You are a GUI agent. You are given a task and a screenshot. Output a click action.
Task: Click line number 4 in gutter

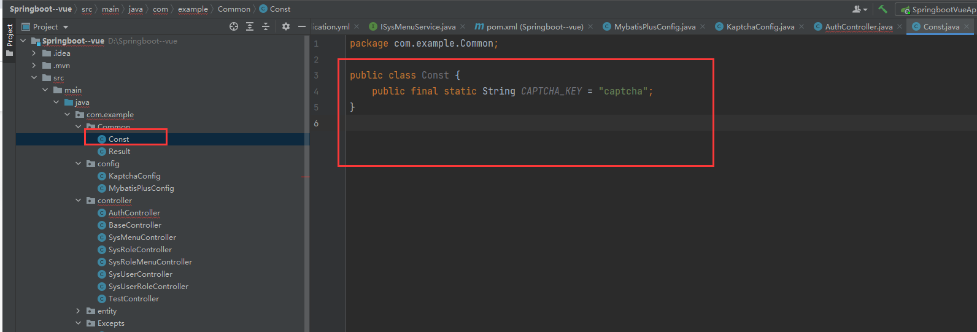click(316, 91)
